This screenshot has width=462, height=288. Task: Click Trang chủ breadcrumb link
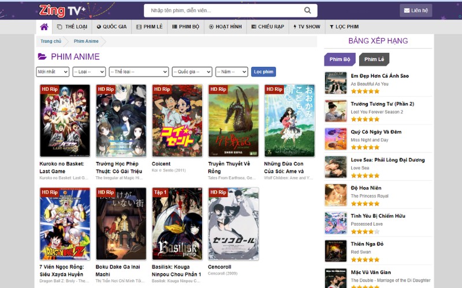51,41
